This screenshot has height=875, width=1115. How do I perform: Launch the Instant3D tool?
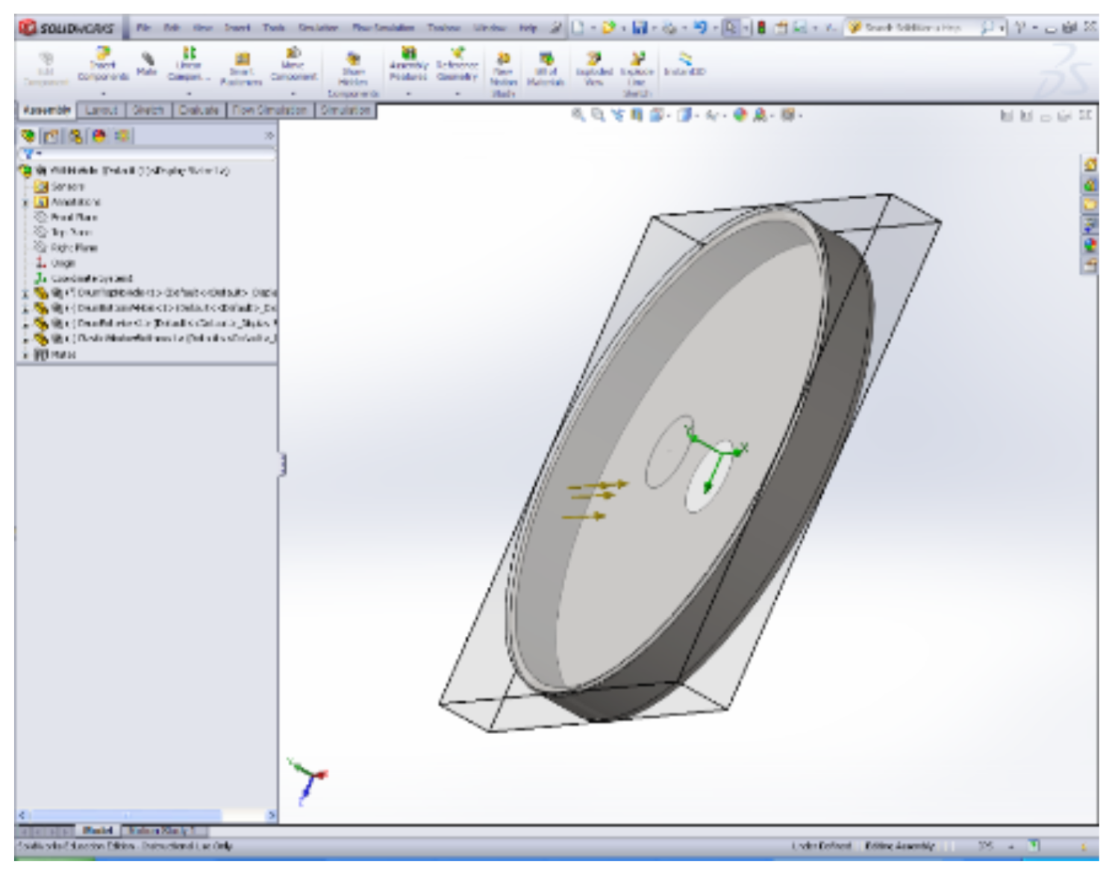tap(684, 63)
